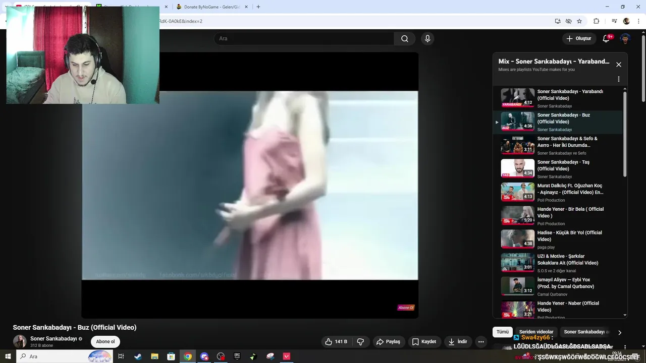
Task: Open Windows Start menu
Action: click(x=8, y=356)
